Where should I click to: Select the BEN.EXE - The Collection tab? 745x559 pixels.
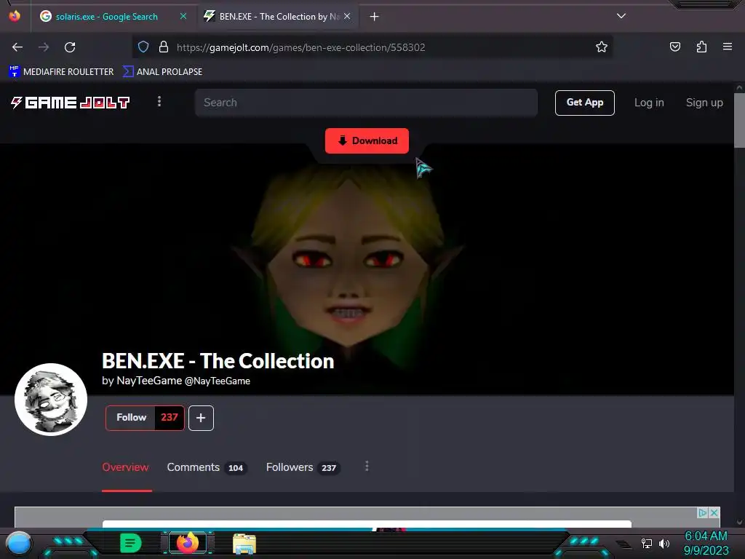pos(278,17)
